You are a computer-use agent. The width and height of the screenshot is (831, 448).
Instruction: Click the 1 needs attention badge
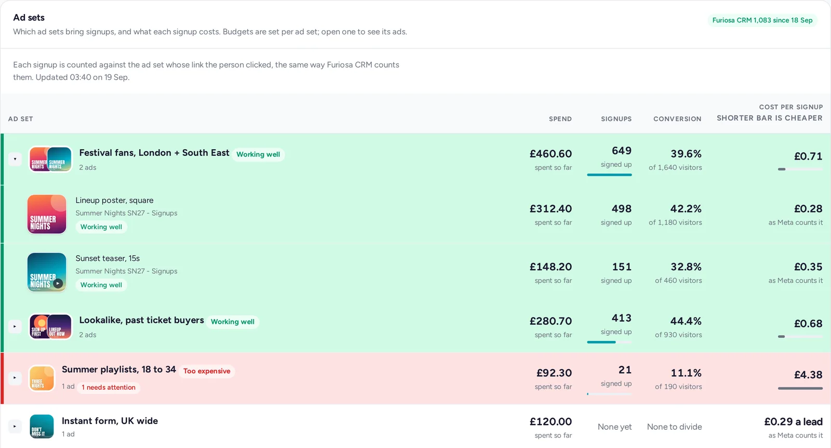coord(109,387)
